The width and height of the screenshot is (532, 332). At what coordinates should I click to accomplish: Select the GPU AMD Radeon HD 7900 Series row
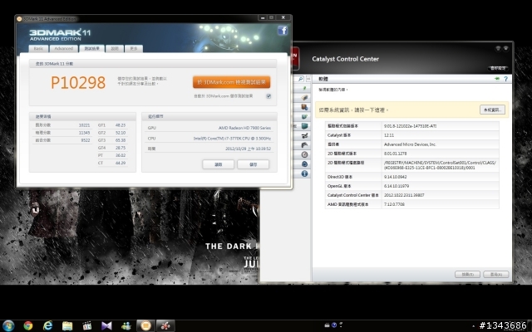click(x=209, y=128)
